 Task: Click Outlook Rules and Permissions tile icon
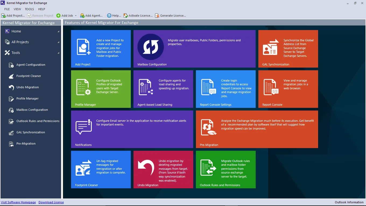(209, 168)
